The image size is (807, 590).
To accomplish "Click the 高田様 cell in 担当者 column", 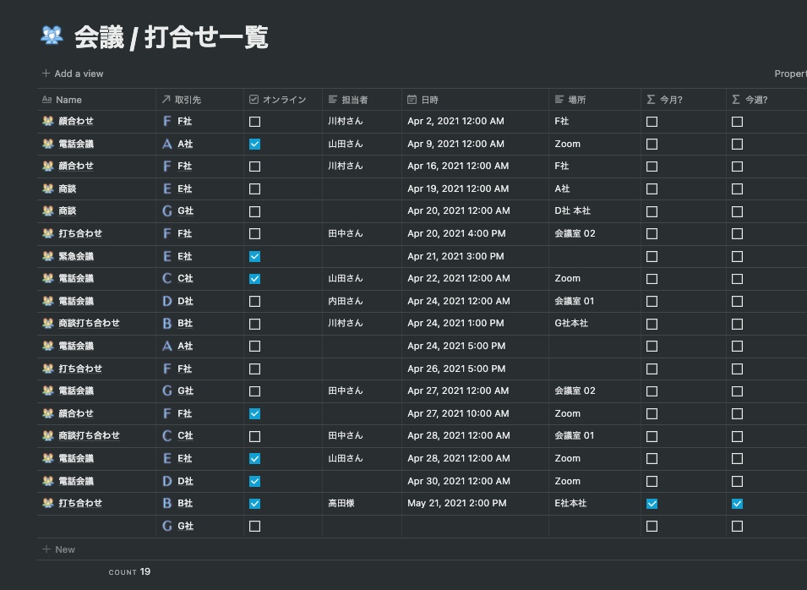I will (x=341, y=504).
